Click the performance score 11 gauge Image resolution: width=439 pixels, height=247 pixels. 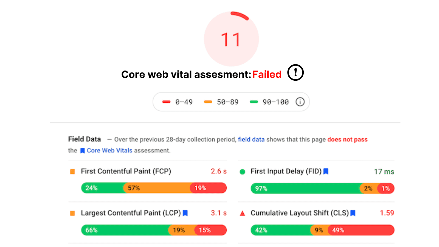[231, 39]
